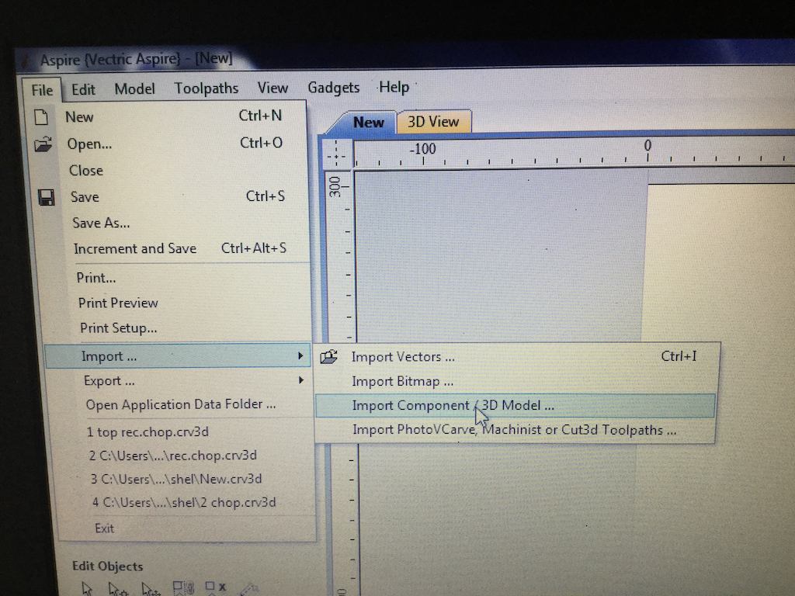Open the Model menu

coord(134,88)
